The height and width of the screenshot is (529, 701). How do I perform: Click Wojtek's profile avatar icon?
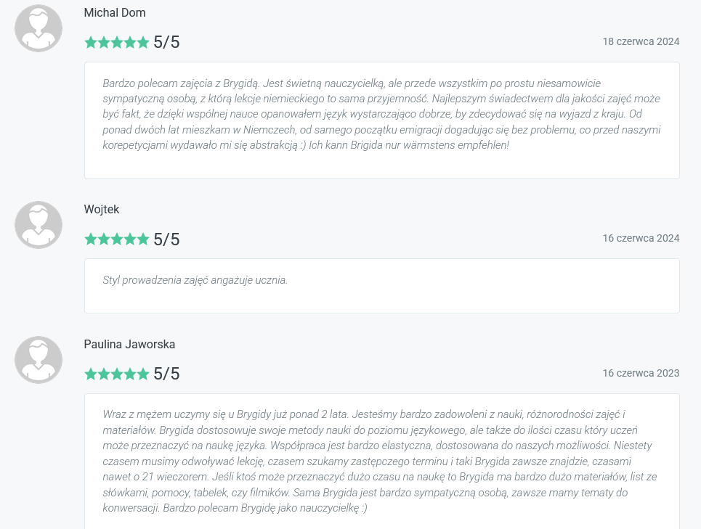pos(39,225)
